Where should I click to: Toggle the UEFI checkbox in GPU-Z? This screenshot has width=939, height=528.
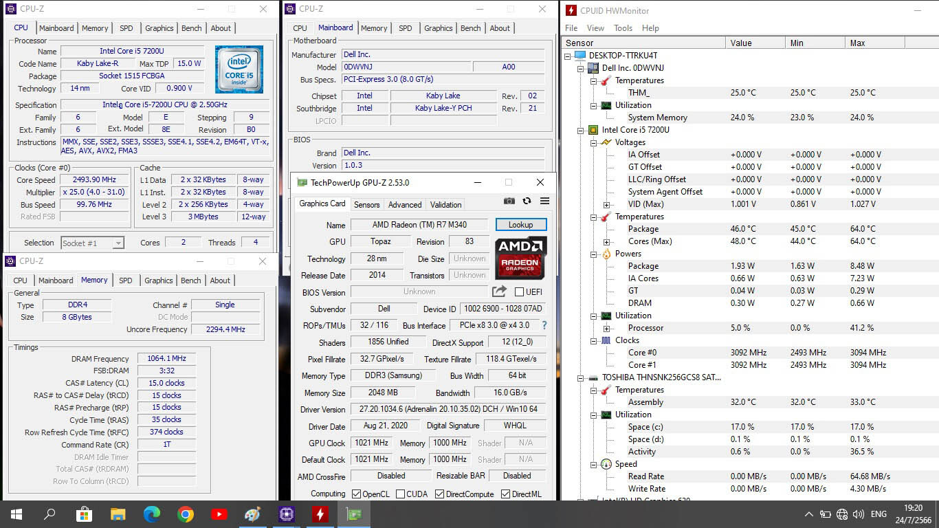point(519,291)
